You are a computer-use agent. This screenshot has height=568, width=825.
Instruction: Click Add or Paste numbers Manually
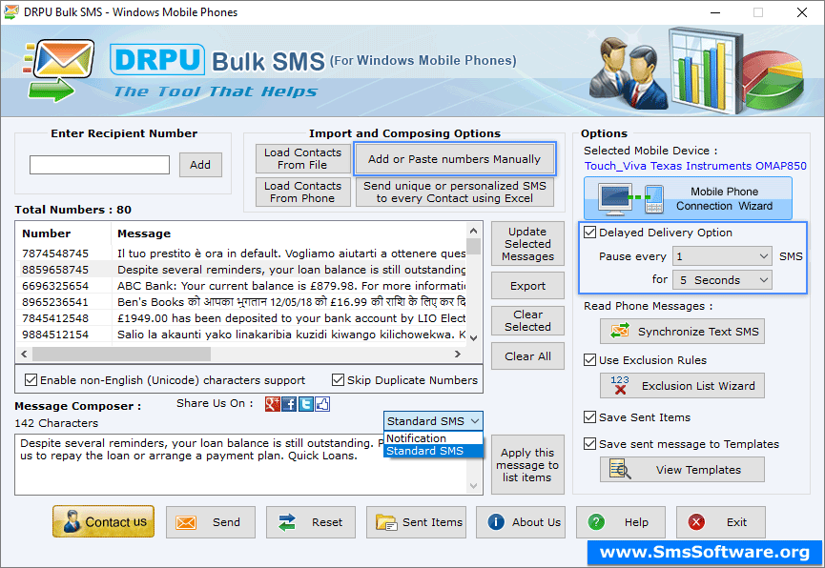click(x=455, y=159)
